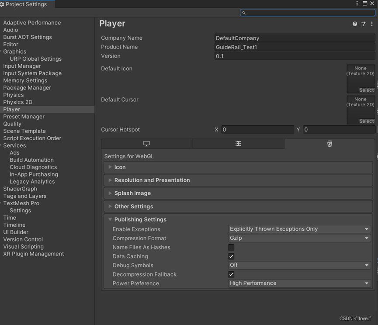Open the Debug Symbols dropdown

tap(299, 265)
